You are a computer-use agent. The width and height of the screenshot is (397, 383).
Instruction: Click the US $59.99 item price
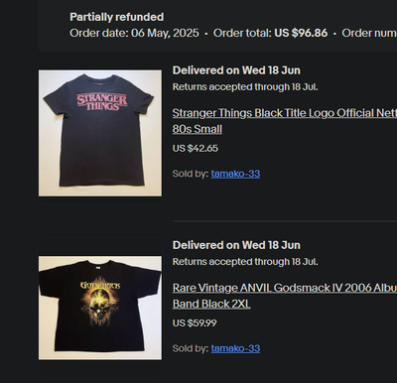coord(195,322)
